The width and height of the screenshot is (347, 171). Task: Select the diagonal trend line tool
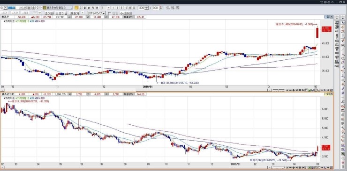(343, 50)
